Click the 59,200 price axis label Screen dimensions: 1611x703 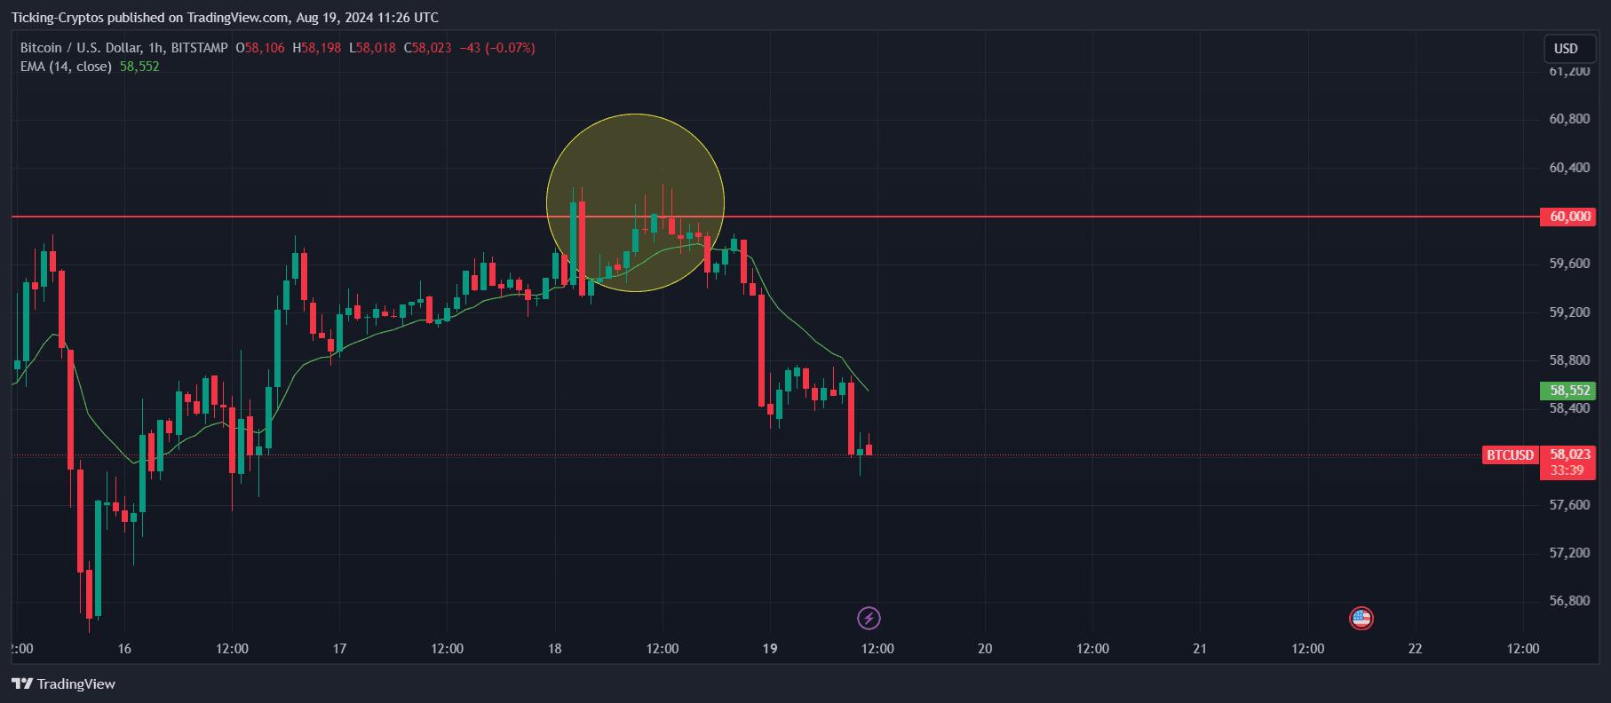tap(1569, 312)
